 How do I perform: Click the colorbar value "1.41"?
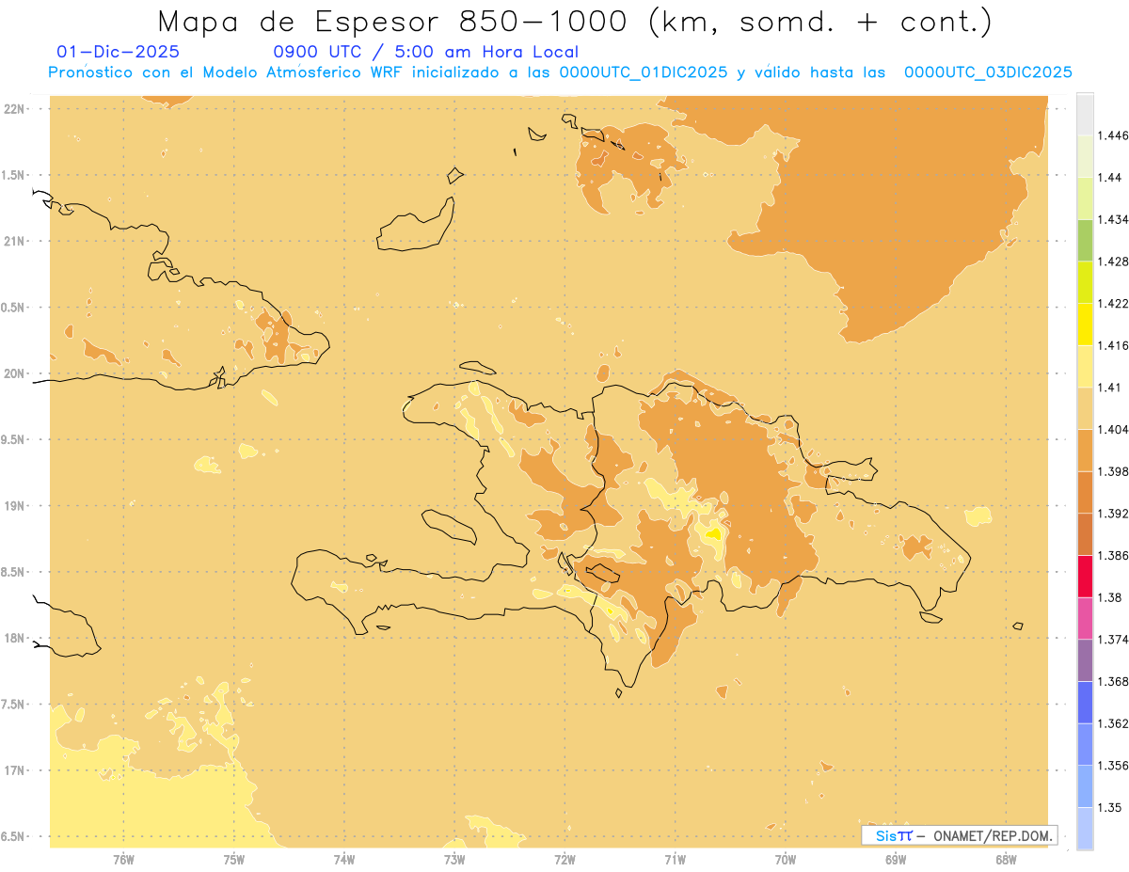[1111, 388]
